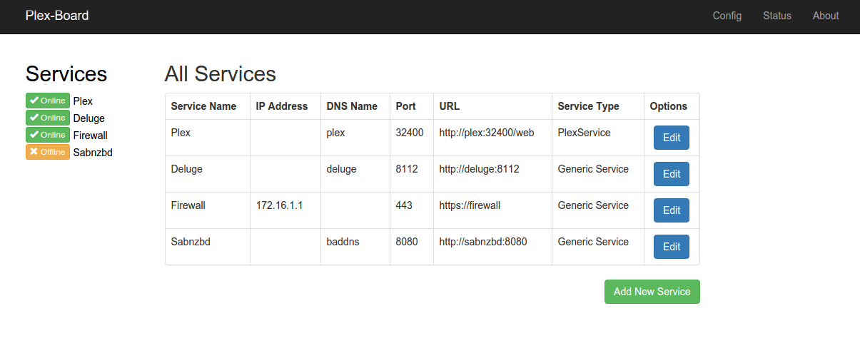Screen dimensions: 860x363
Task: Edit the Deluge service
Action: pos(672,174)
